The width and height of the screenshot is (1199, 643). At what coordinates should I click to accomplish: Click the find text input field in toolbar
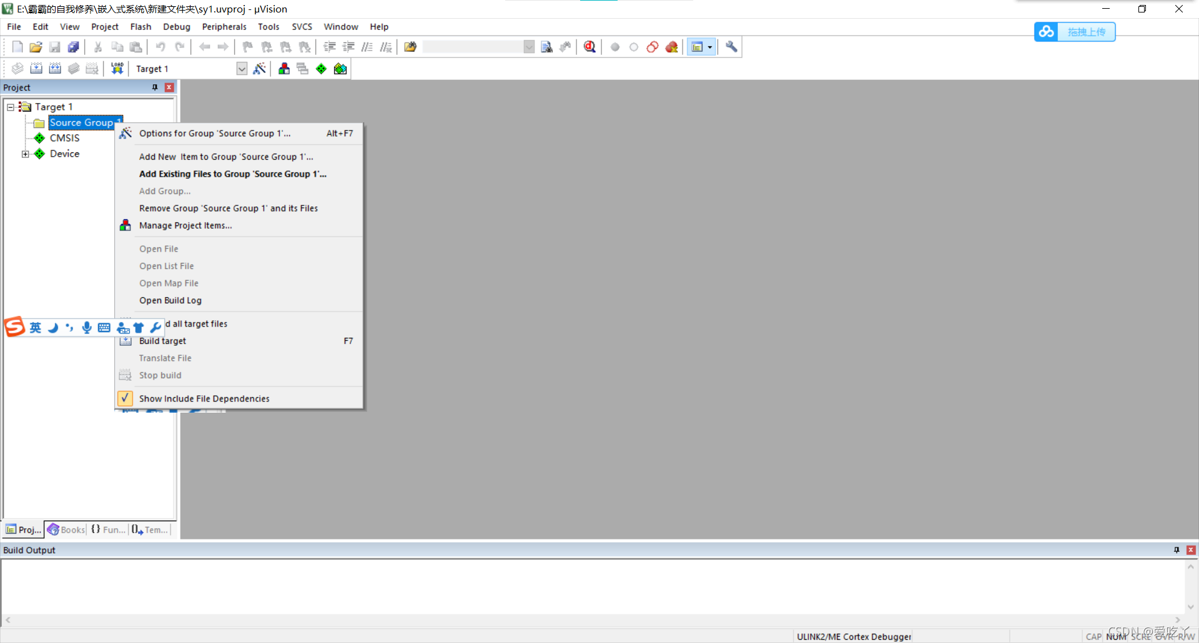click(473, 47)
